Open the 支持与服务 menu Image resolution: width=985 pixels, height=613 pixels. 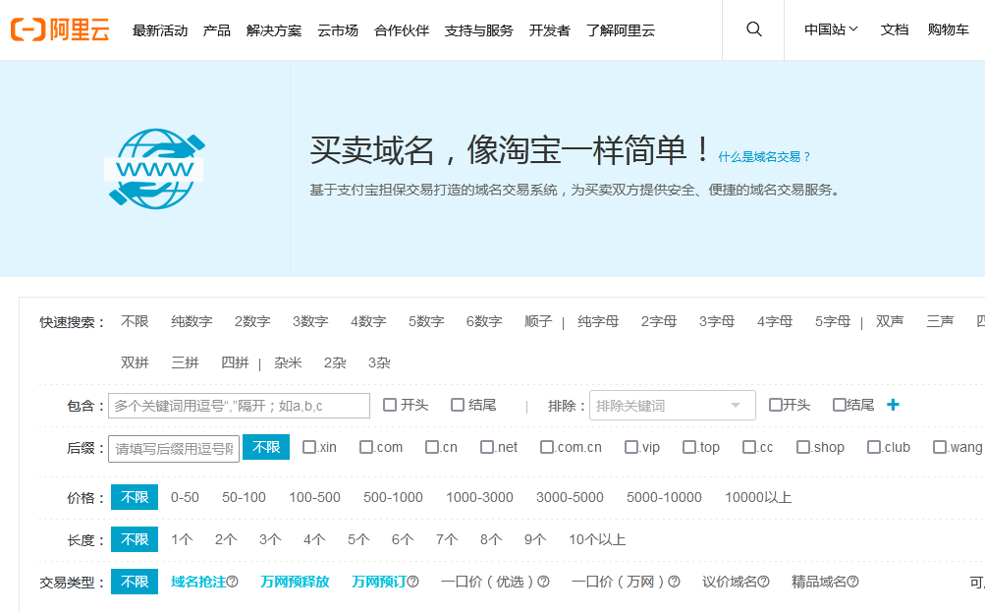pyautogui.click(x=478, y=30)
